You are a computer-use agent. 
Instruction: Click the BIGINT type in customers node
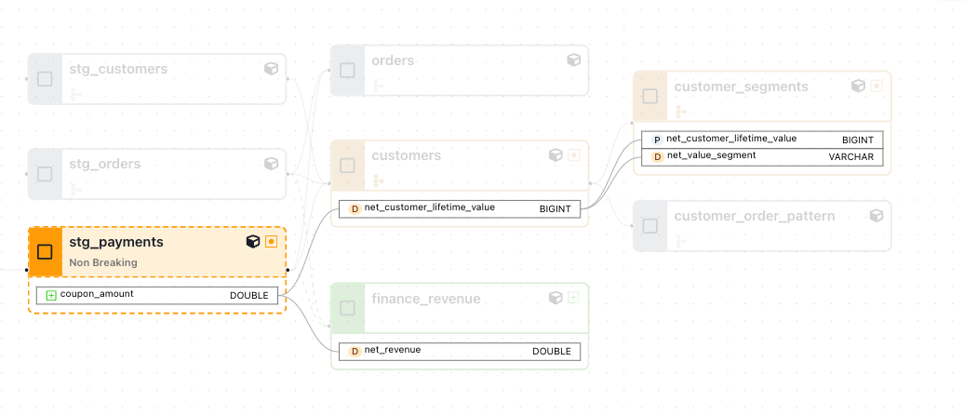click(x=556, y=209)
